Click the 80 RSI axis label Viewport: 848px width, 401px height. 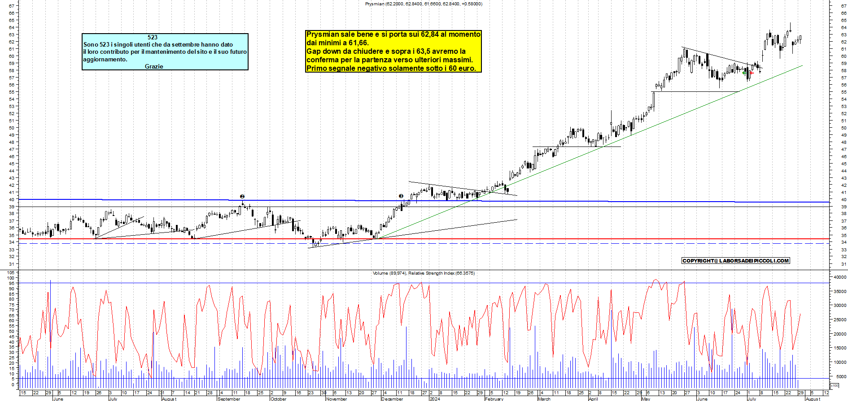point(13,299)
